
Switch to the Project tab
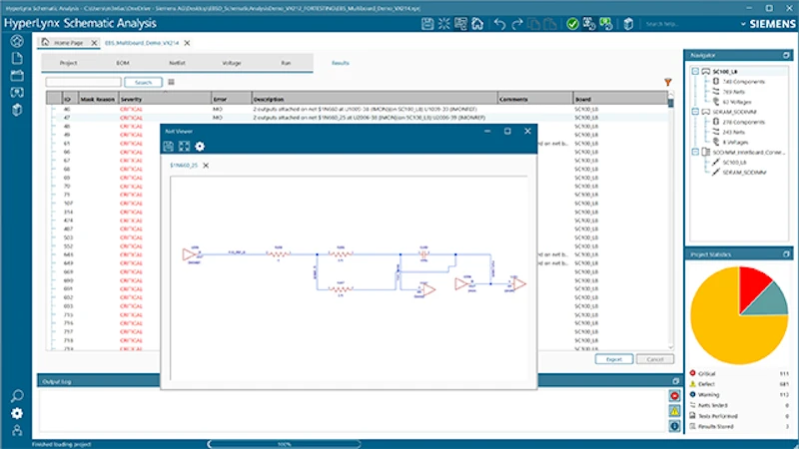(68, 63)
